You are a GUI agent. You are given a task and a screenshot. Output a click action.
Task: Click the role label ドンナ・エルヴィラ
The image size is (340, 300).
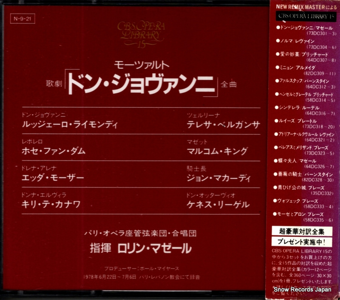coord(44,195)
